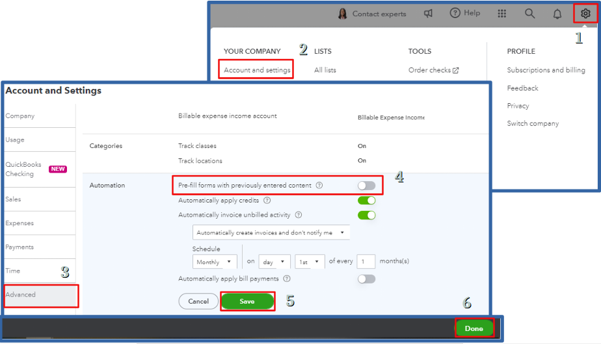Open the Feedback link
The image size is (601, 344).
(x=522, y=88)
